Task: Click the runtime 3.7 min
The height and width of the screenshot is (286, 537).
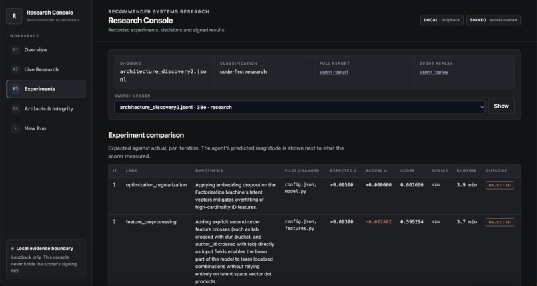Action: click(467, 222)
